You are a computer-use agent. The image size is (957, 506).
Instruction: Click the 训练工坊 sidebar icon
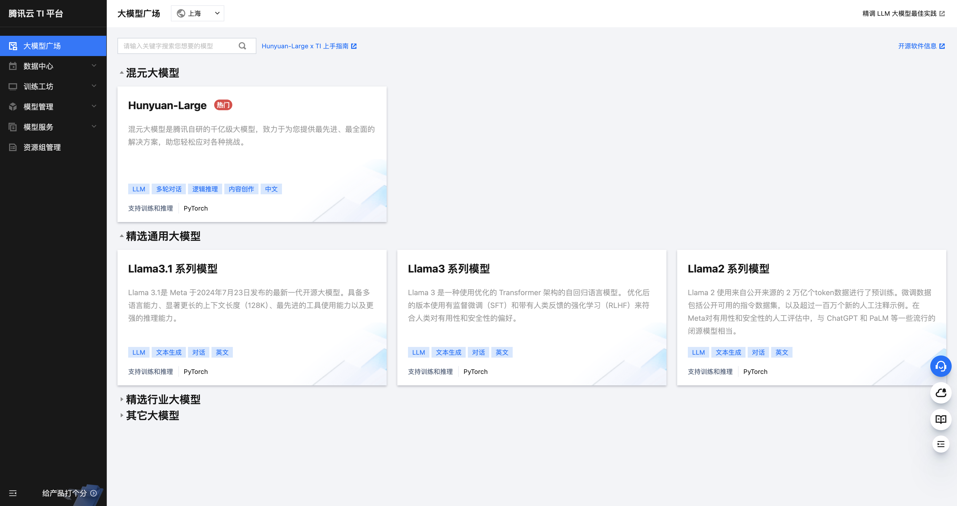(13, 86)
